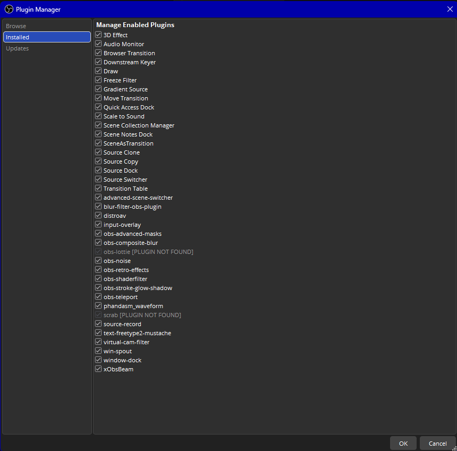Select the Installed tab
The image size is (457, 451).
pyautogui.click(x=47, y=37)
